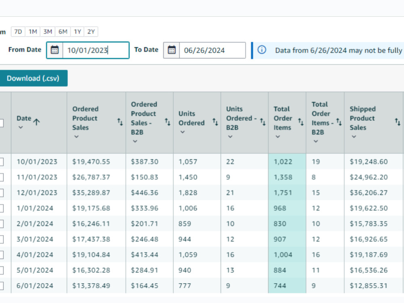The width and height of the screenshot is (404, 303).
Task: Open the From Date calendar picker icon
Action: point(55,50)
